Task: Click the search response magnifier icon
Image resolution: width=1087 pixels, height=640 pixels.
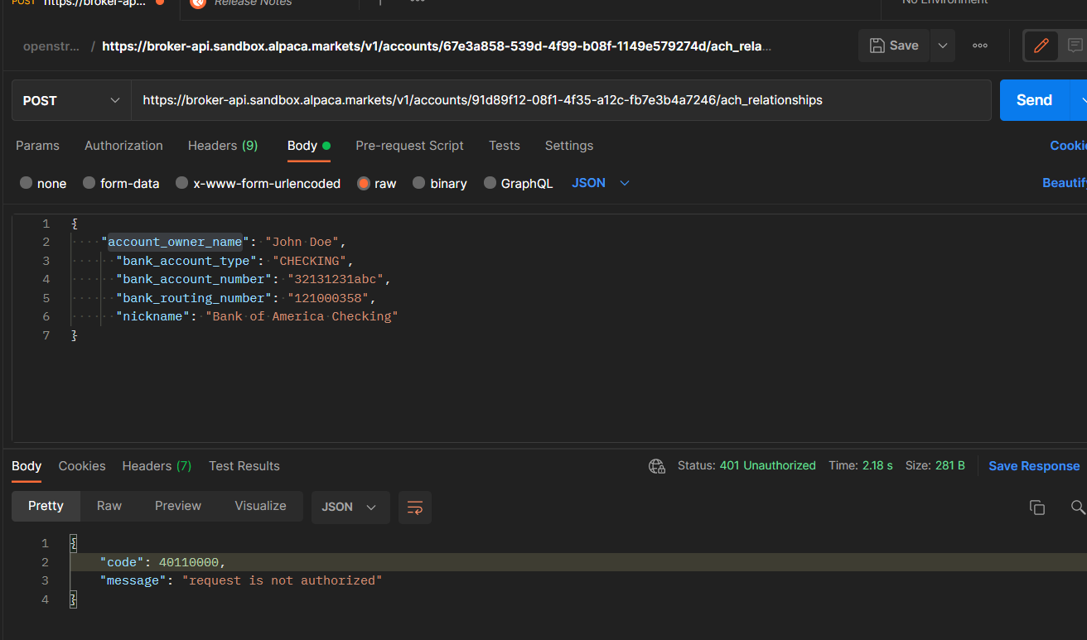Action: (x=1078, y=508)
